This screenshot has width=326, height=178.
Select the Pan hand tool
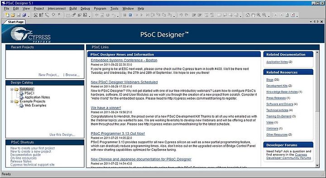coord(253,15)
